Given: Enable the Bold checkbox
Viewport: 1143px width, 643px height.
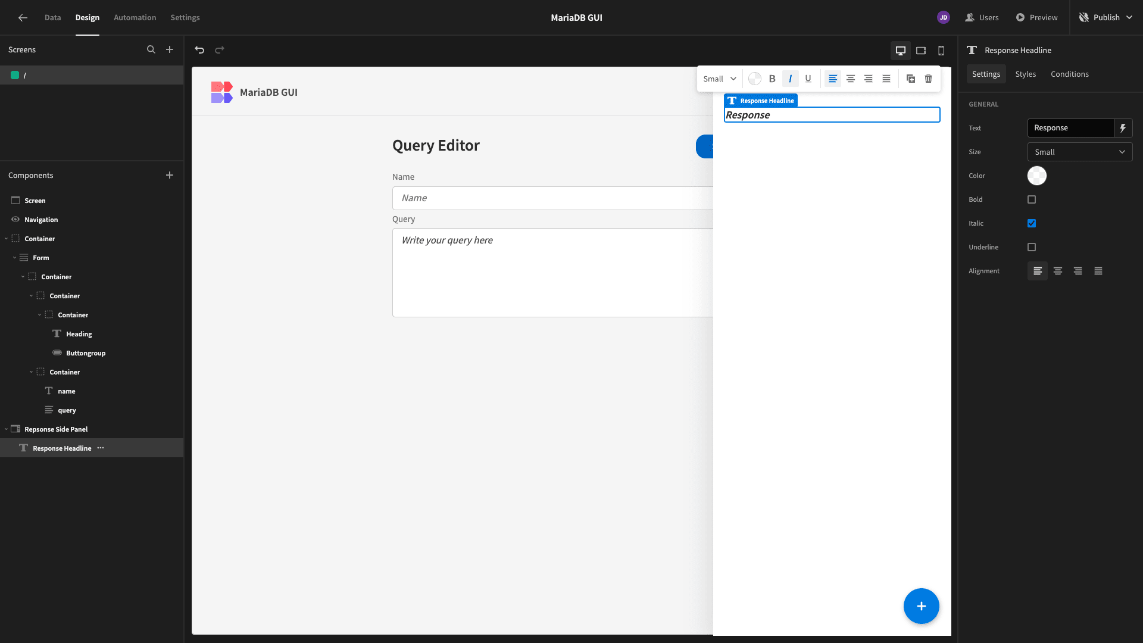Looking at the screenshot, I should [x=1032, y=199].
